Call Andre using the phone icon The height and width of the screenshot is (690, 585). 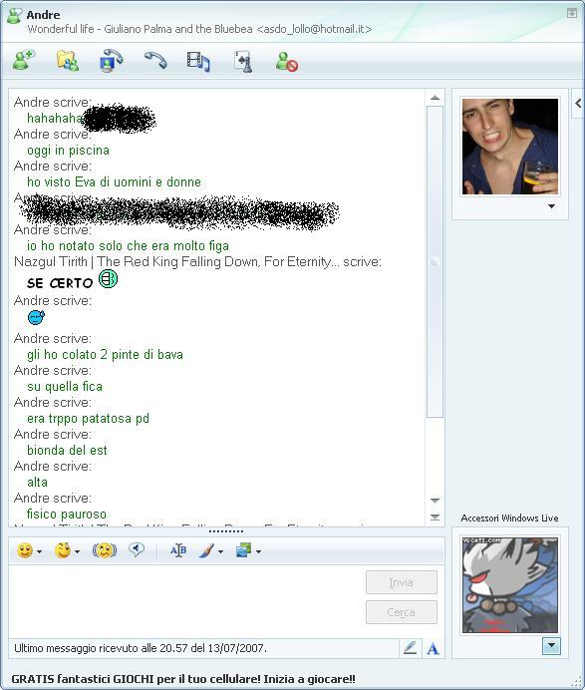click(x=155, y=61)
